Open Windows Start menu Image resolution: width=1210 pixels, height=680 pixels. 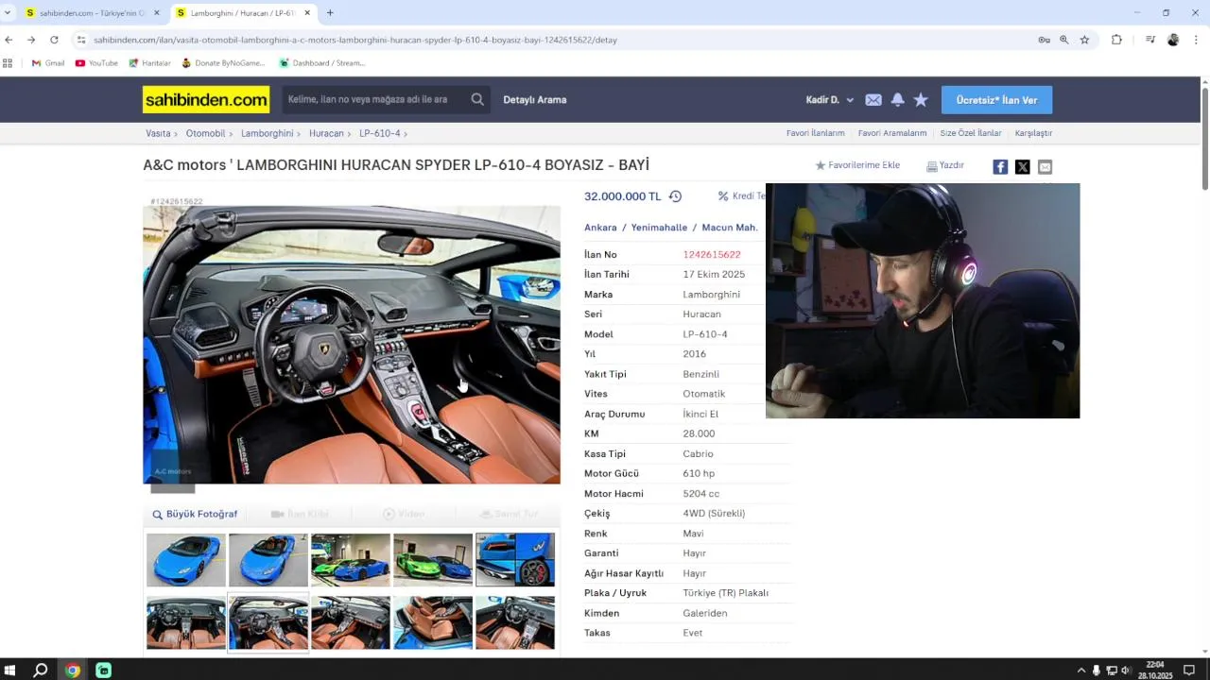click(x=10, y=671)
